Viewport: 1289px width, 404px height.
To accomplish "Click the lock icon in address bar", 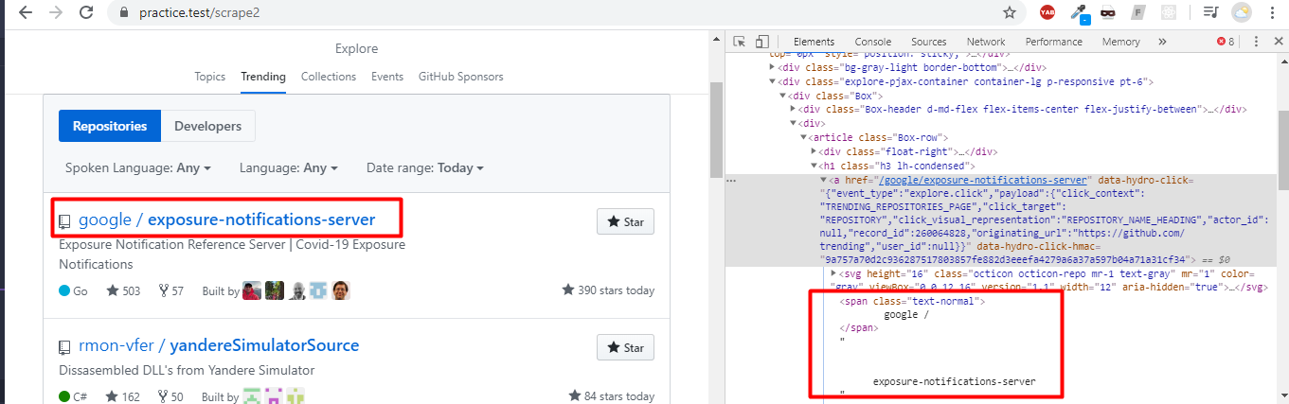I will (x=123, y=13).
